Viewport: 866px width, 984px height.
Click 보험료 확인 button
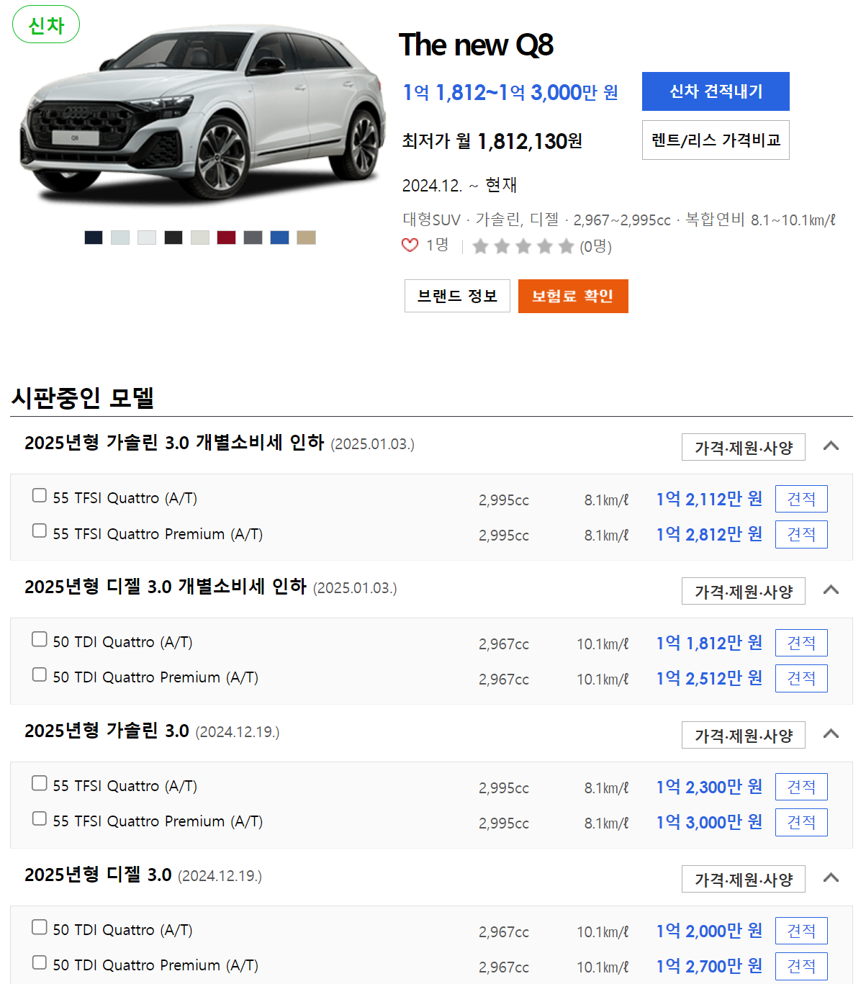tap(573, 296)
